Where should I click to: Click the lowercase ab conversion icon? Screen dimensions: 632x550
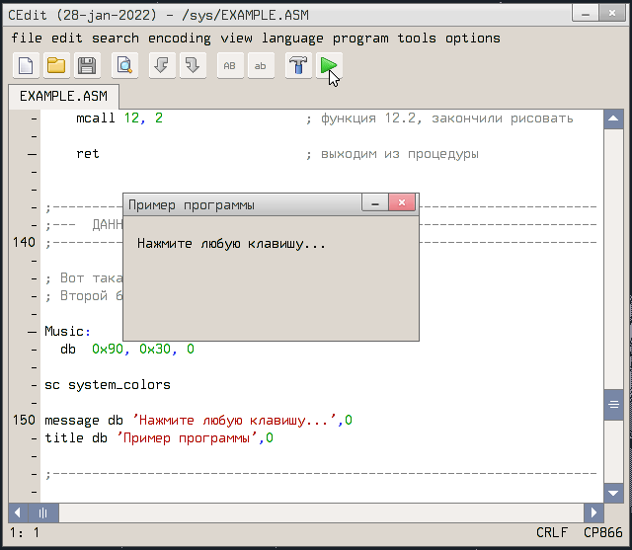coord(260,66)
